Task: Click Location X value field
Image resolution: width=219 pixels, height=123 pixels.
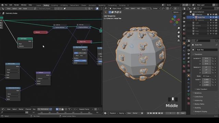Action: 206,58
